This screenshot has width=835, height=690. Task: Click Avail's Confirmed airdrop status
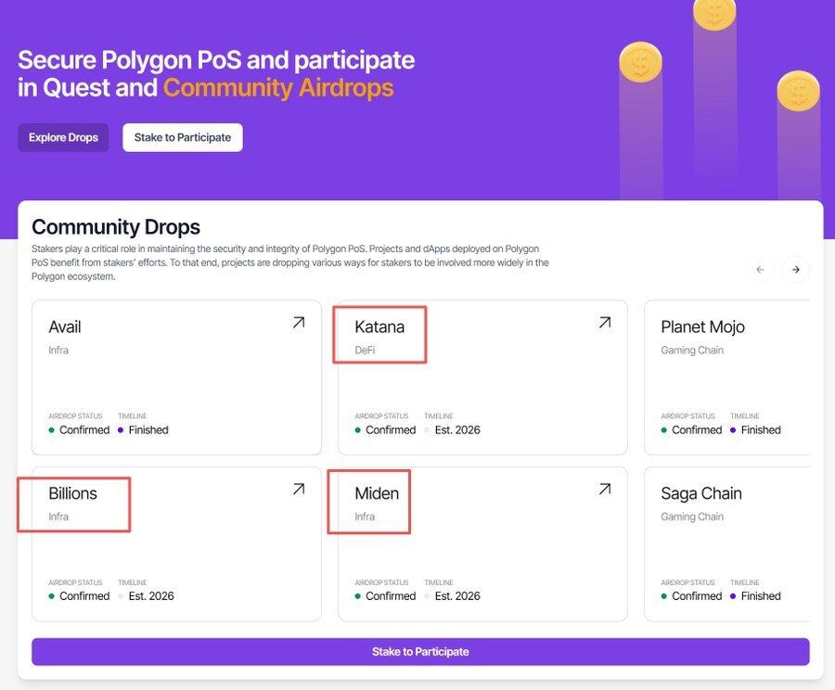tap(84, 430)
